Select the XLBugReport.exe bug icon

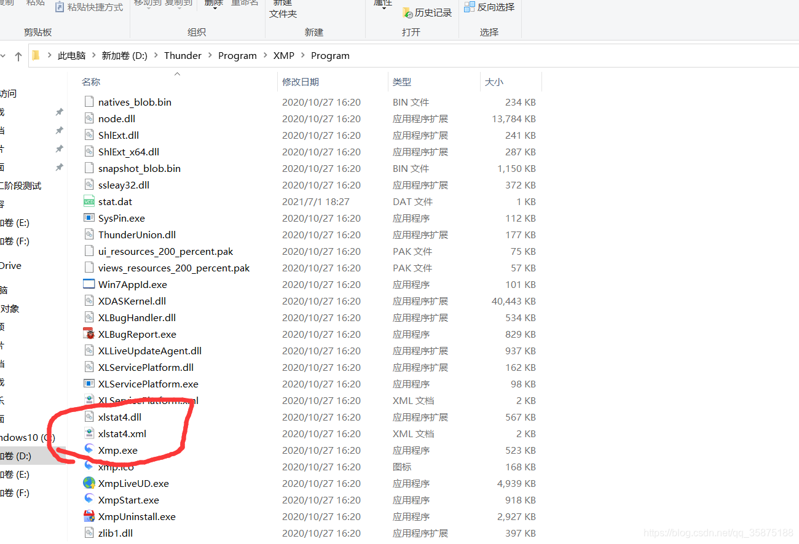tap(89, 334)
